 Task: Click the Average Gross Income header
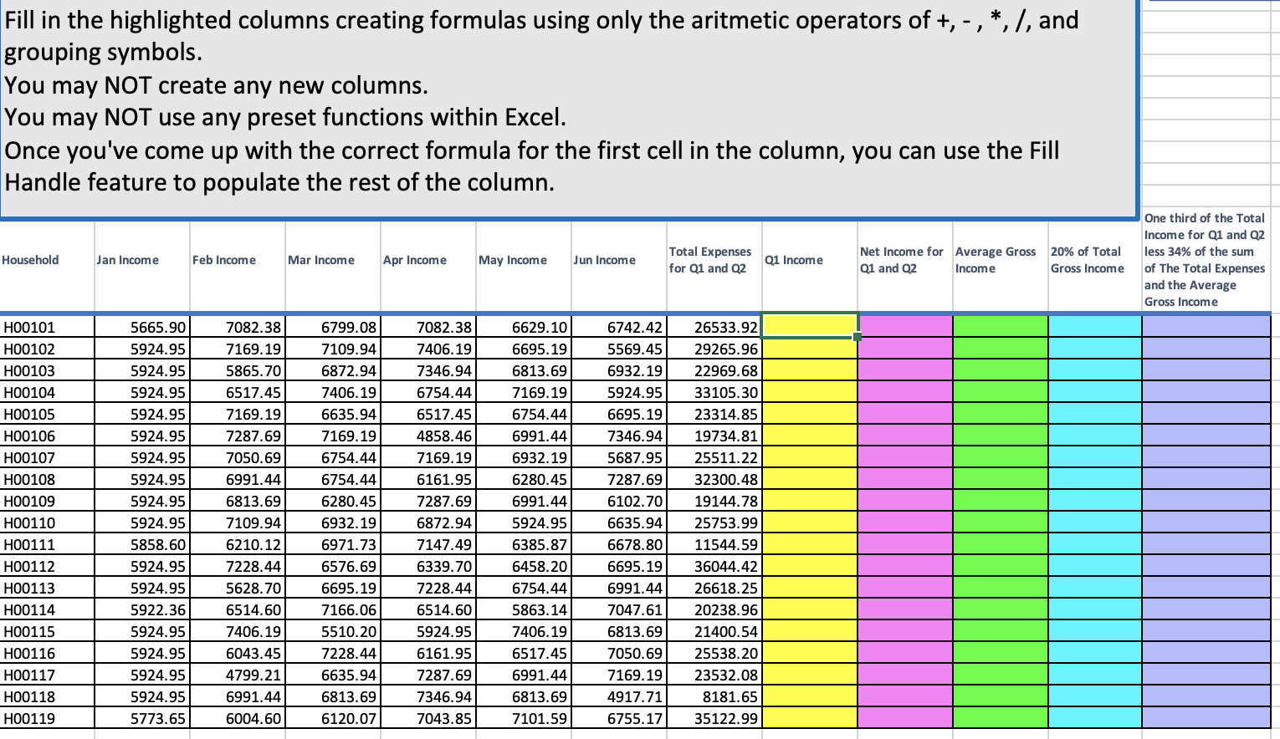pos(996,257)
